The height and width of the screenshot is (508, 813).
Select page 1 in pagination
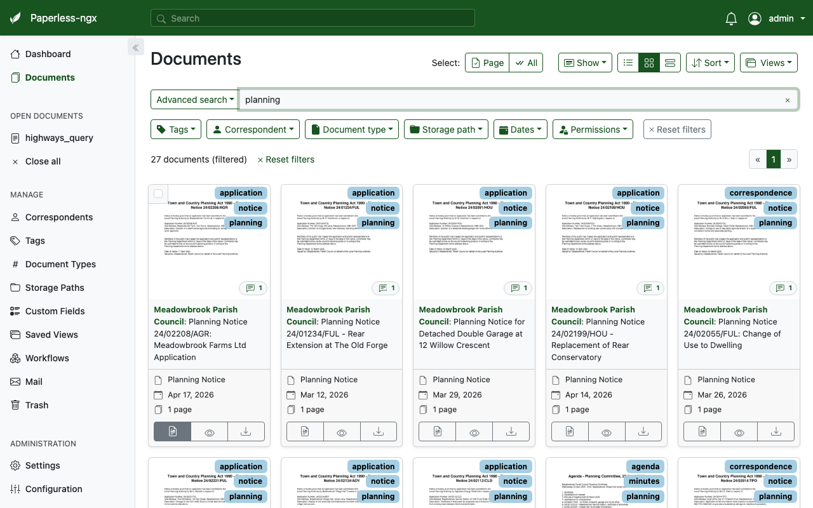pos(773,159)
